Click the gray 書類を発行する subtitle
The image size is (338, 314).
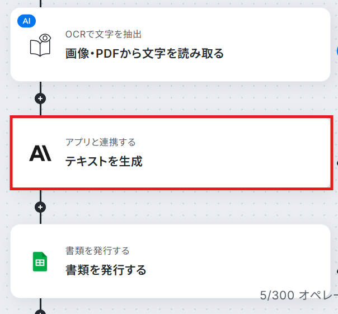(97, 251)
